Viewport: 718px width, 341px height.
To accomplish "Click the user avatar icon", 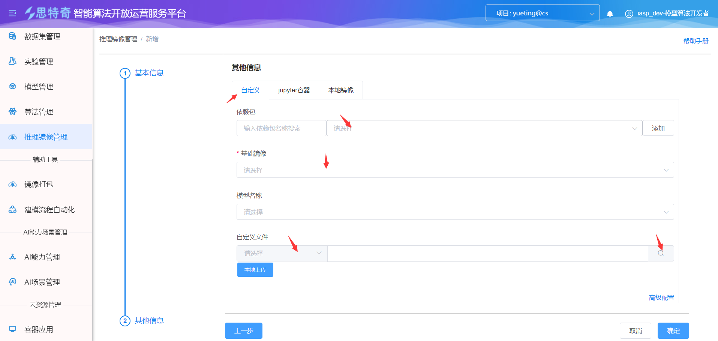I will coord(629,14).
